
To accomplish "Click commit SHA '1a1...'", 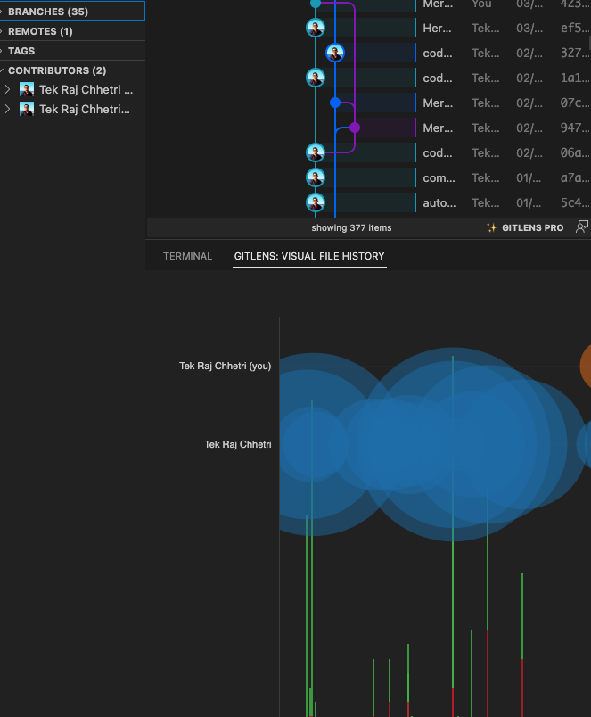I will (575, 78).
